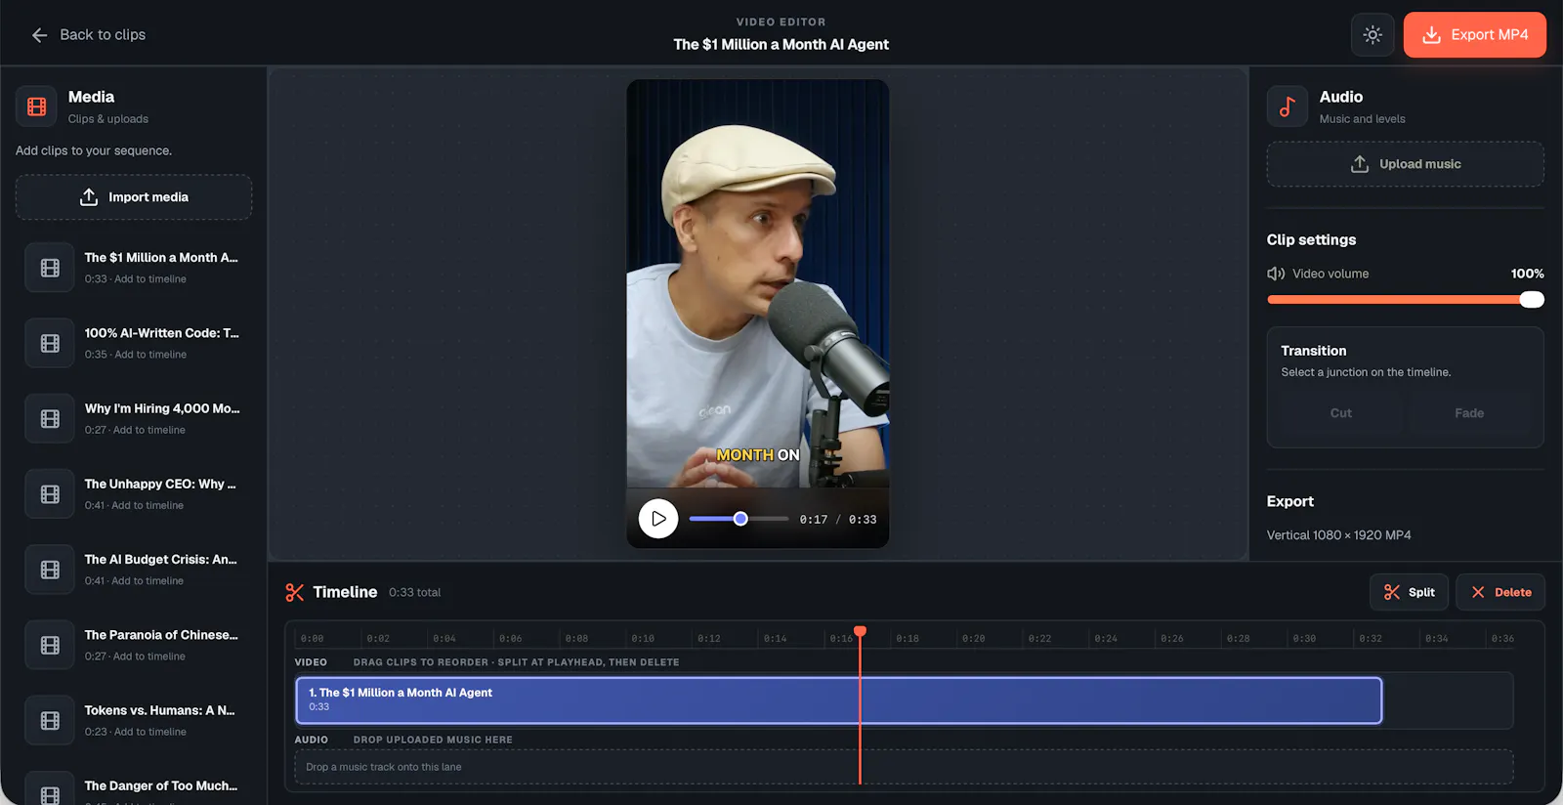
Task: Click the 0:17 current time readout
Action: 814,520
